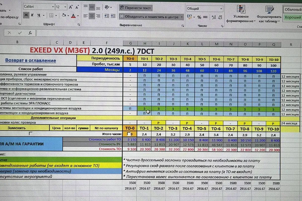Screen dimensions: 302x201
Task: Expand the Объединить и поместить в центре arrow
Action: (182, 17)
